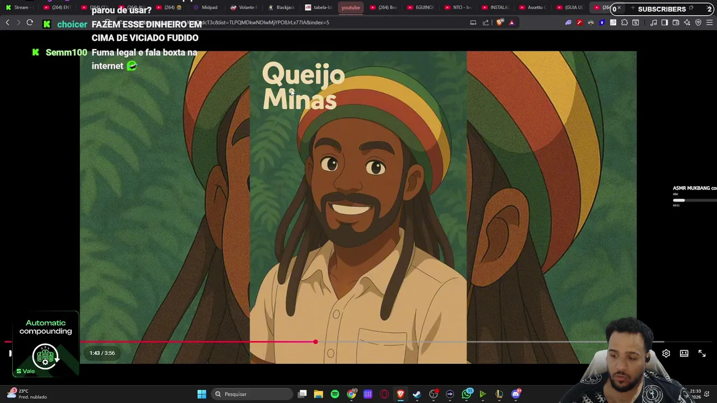Go back with browser back arrow
The height and width of the screenshot is (403, 717).
(7, 22)
